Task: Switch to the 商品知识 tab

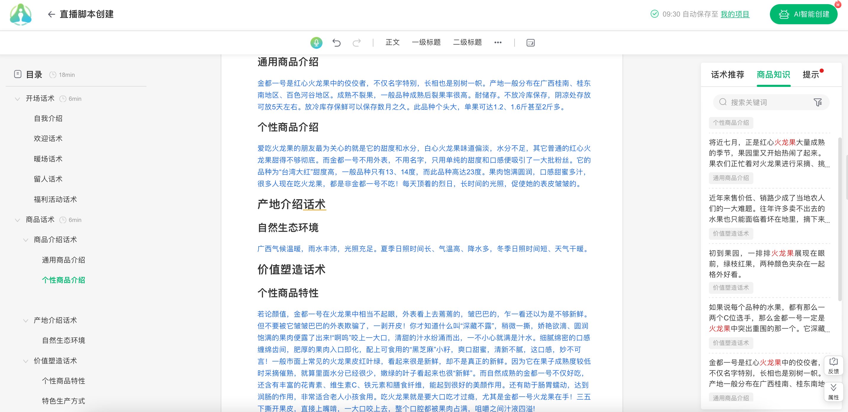Action: [773, 75]
